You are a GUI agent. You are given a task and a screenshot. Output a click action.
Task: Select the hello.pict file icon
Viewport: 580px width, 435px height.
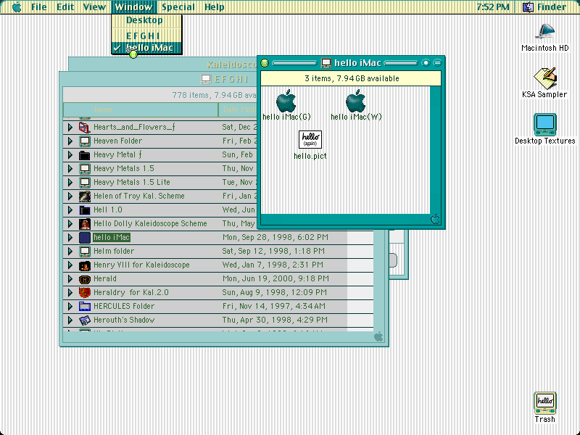[310, 139]
